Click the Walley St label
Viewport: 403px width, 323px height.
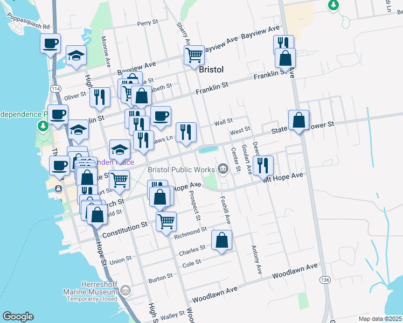point(172,316)
